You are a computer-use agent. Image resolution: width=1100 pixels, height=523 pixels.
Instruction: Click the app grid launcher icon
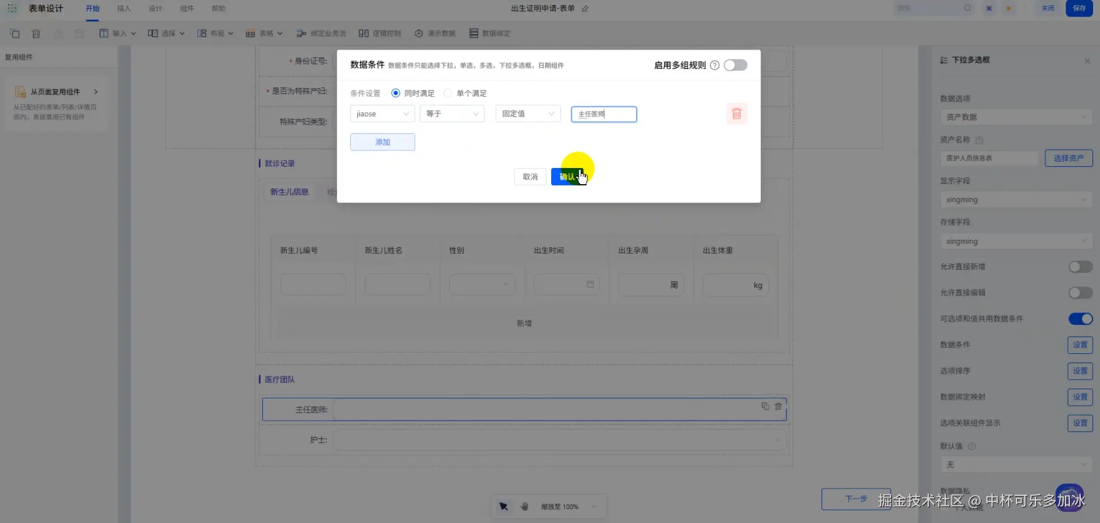click(x=12, y=9)
